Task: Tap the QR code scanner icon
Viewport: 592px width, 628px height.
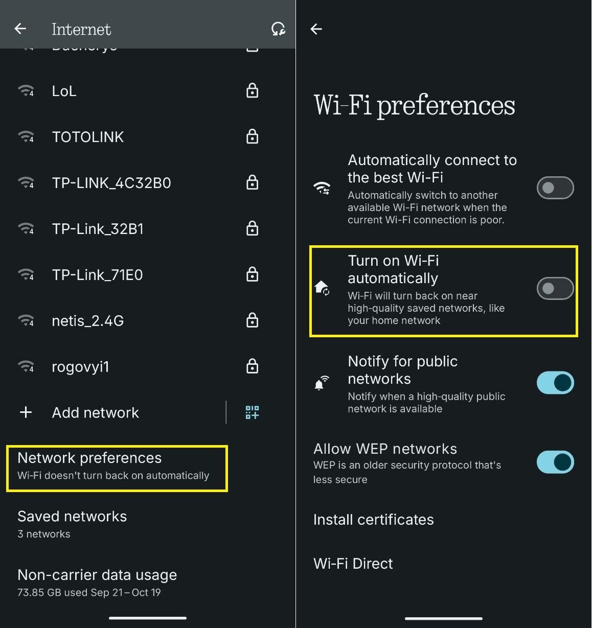Action: click(252, 412)
